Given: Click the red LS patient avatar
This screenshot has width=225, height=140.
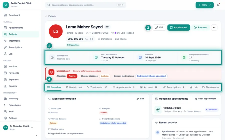Looking at the screenshot, I should point(56,31).
